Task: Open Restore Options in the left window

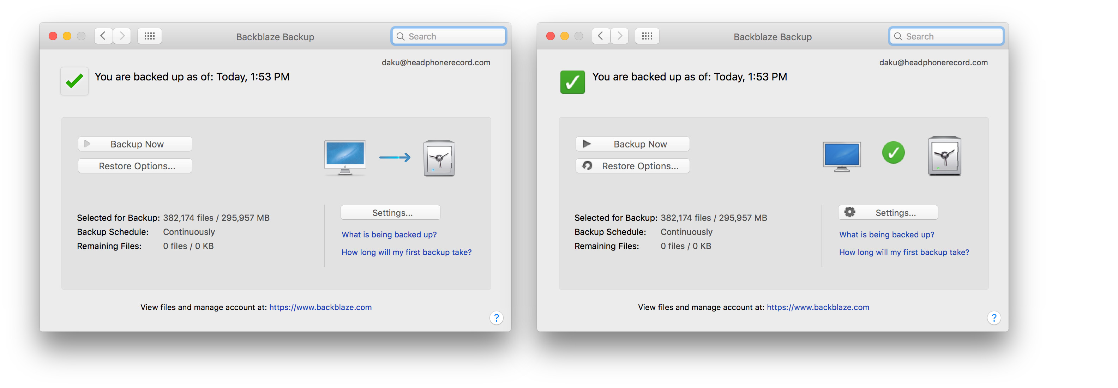Action: [135, 166]
